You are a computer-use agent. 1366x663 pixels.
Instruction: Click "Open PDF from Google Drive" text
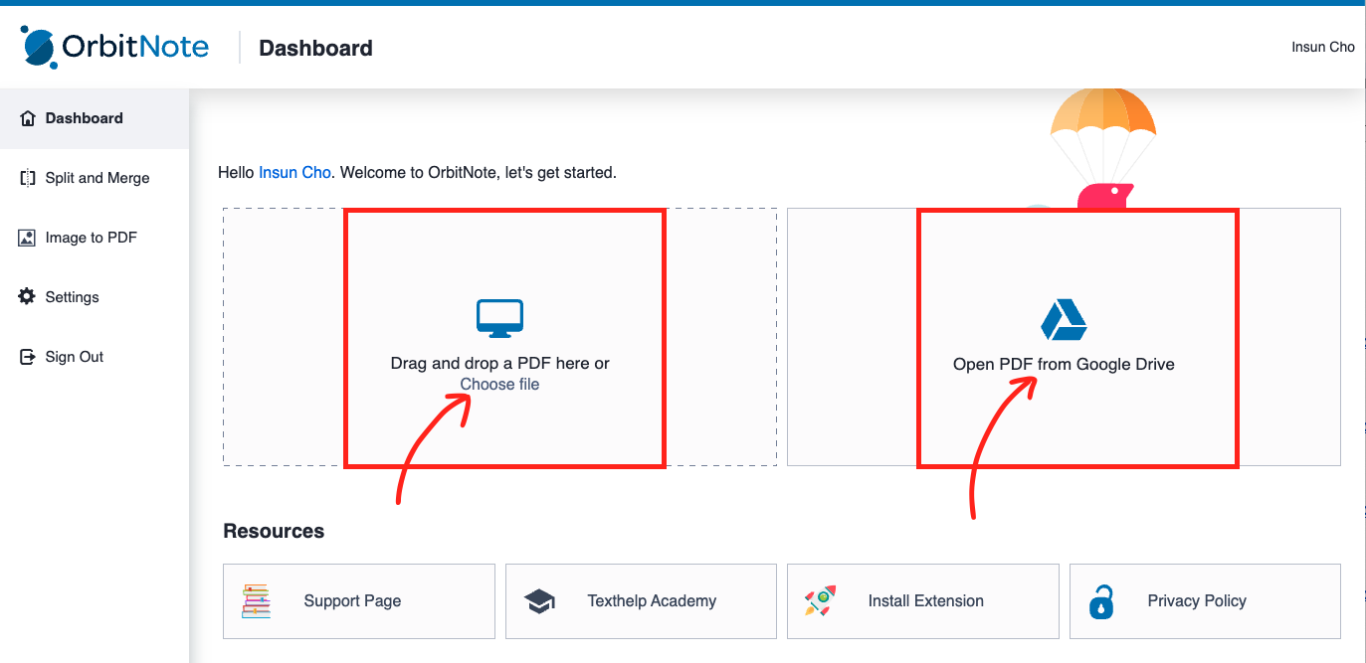pos(1064,365)
